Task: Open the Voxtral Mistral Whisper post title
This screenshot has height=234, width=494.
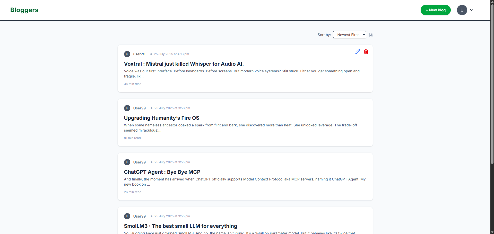Action: pos(184,64)
